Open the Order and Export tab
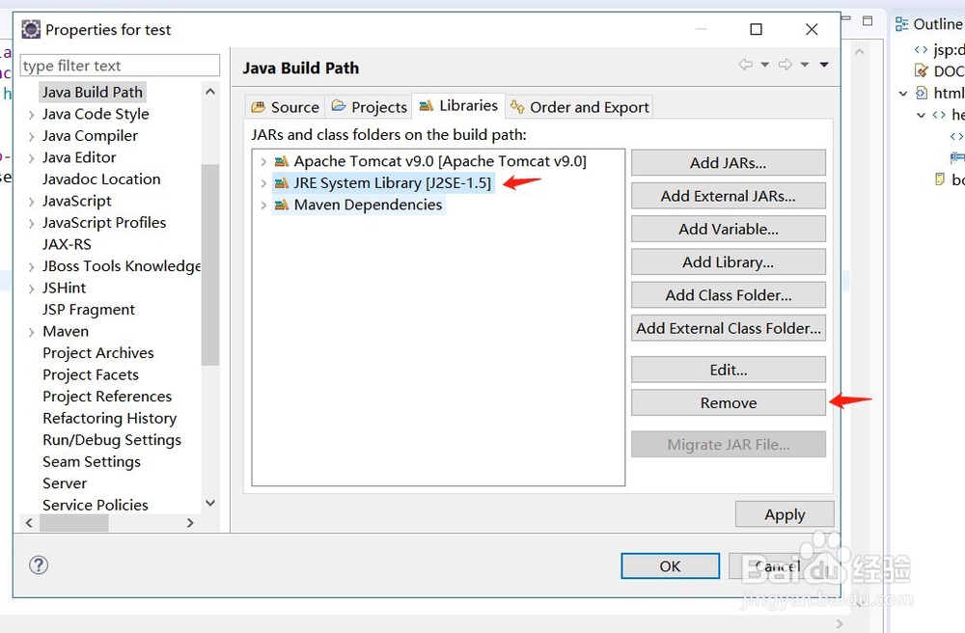Image resolution: width=965 pixels, height=633 pixels. pyautogui.click(x=579, y=107)
